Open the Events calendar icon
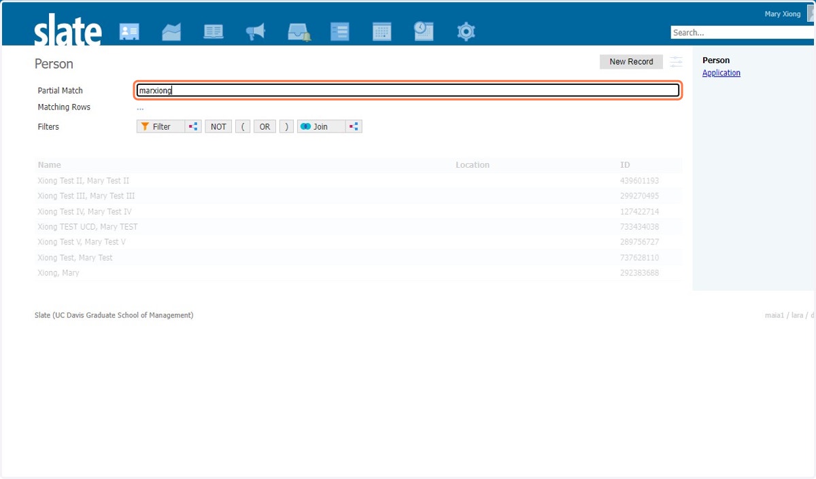This screenshot has width=816, height=479. coord(382,32)
